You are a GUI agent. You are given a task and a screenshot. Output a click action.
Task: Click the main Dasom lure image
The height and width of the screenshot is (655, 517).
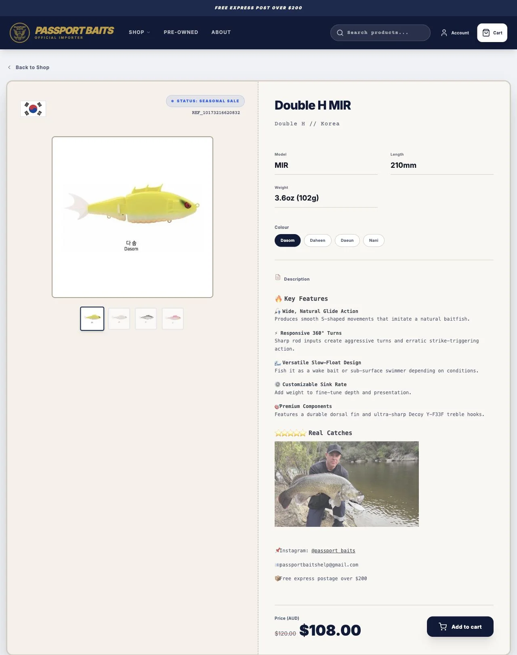click(132, 217)
